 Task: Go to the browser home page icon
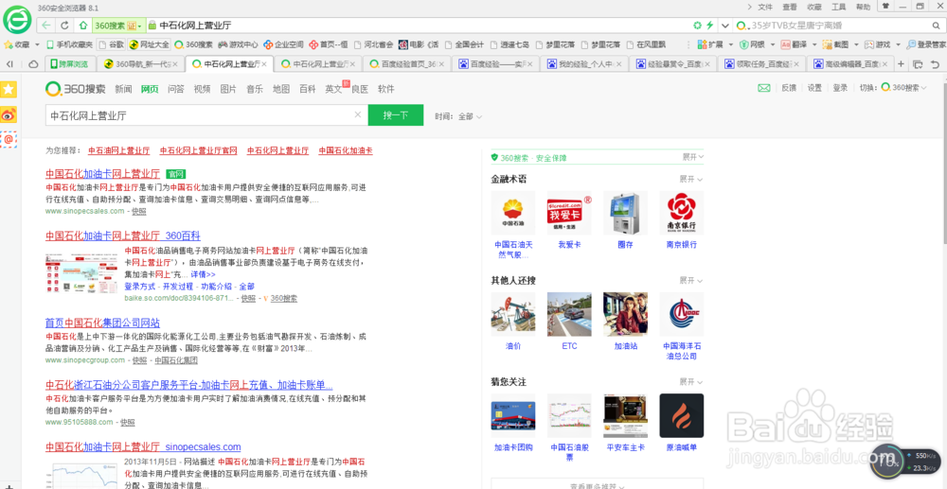83,26
